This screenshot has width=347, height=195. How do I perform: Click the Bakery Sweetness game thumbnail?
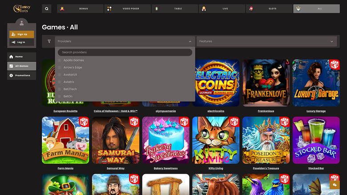point(166,140)
